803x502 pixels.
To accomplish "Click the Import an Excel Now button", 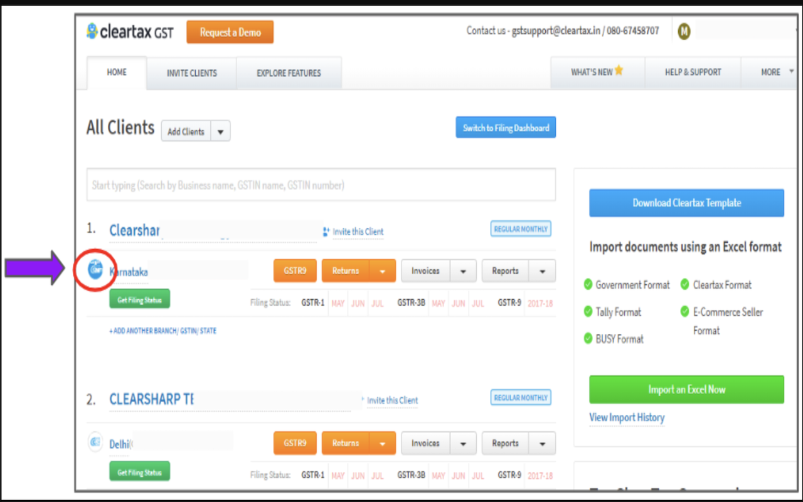I will (686, 389).
